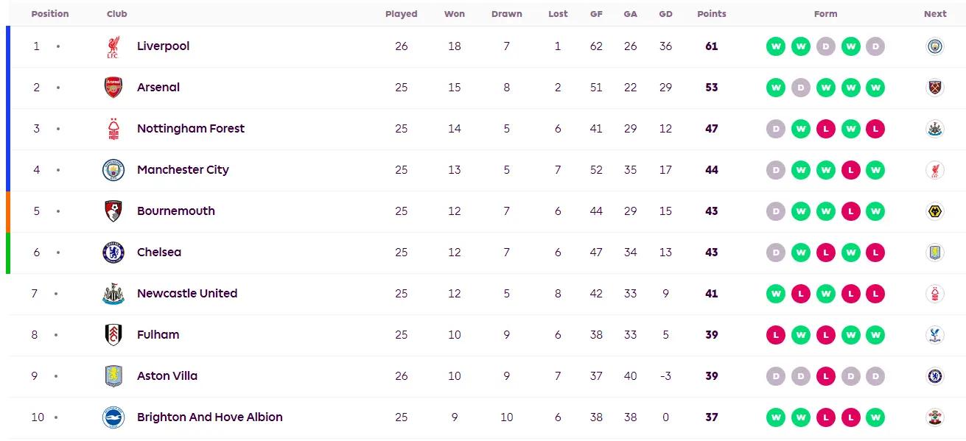The image size is (966, 441).
Task: Click the GD column header
Action: click(665, 14)
